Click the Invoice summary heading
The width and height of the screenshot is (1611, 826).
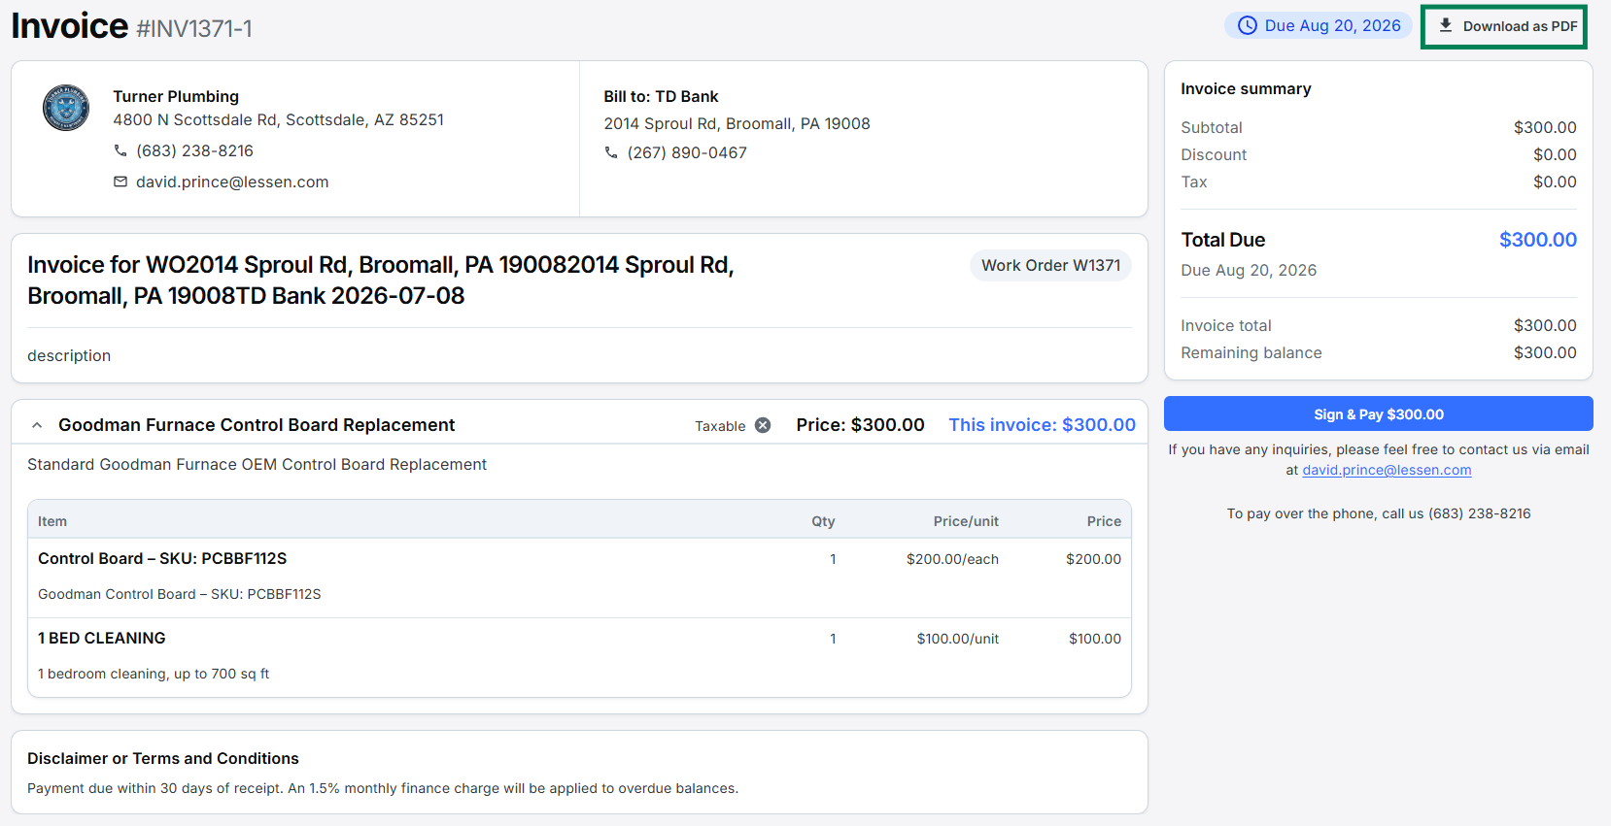click(1246, 88)
